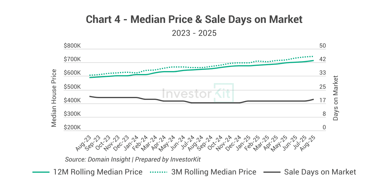
Task: Click the 50 days right-axis label
Action: coord(323,46)
